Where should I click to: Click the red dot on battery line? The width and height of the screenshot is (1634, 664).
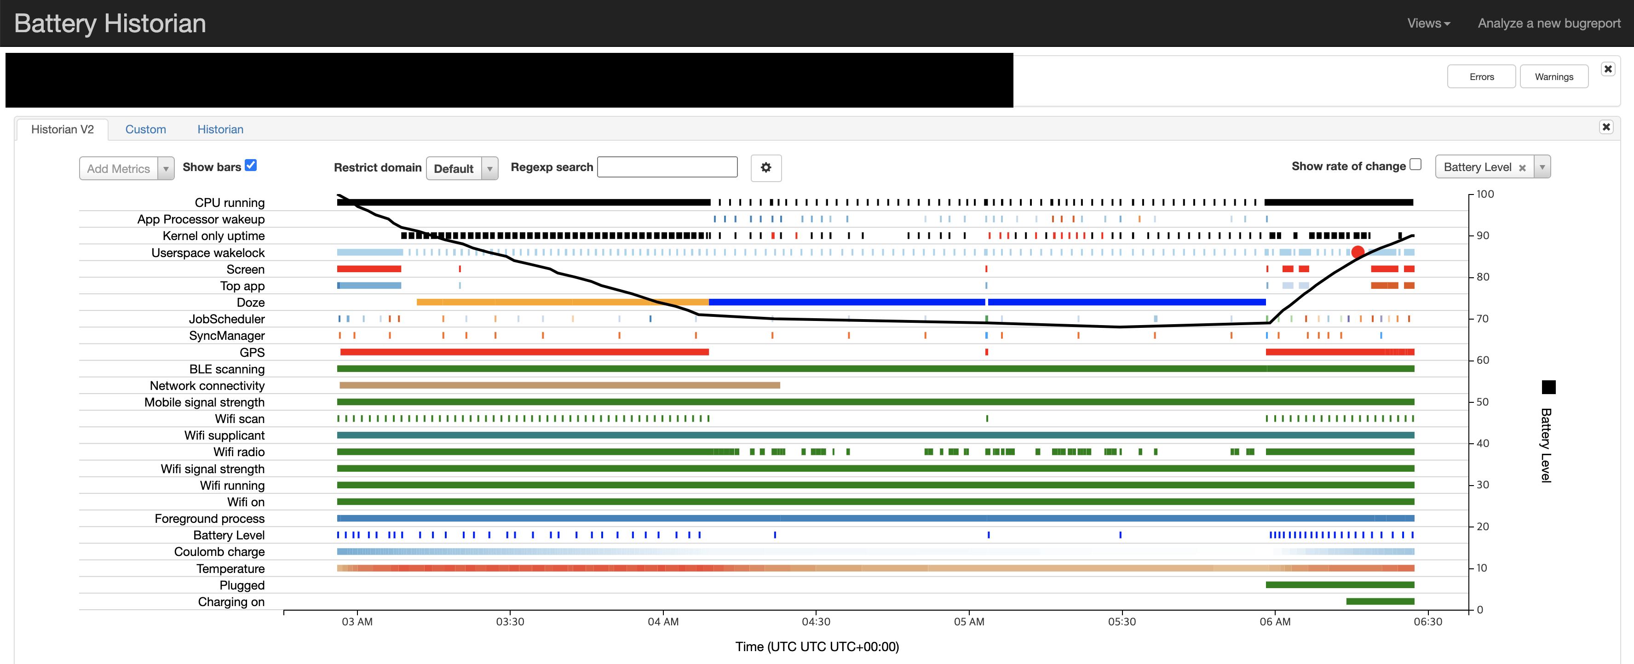click(x=1358, y=252)
